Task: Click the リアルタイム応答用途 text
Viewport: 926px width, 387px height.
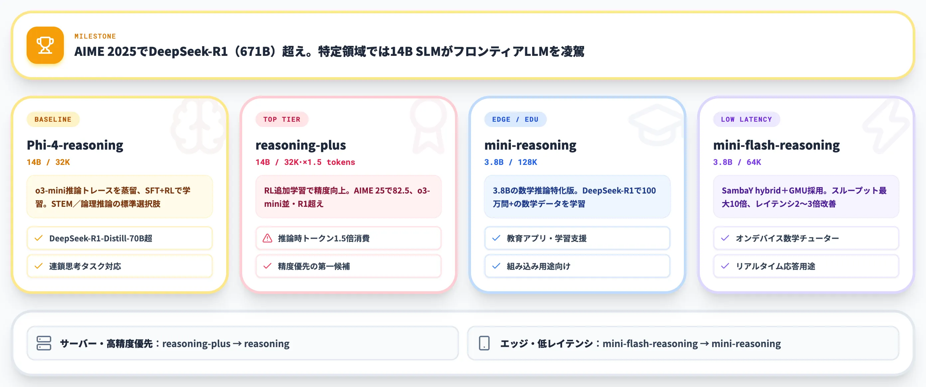Action: (775, 266)
